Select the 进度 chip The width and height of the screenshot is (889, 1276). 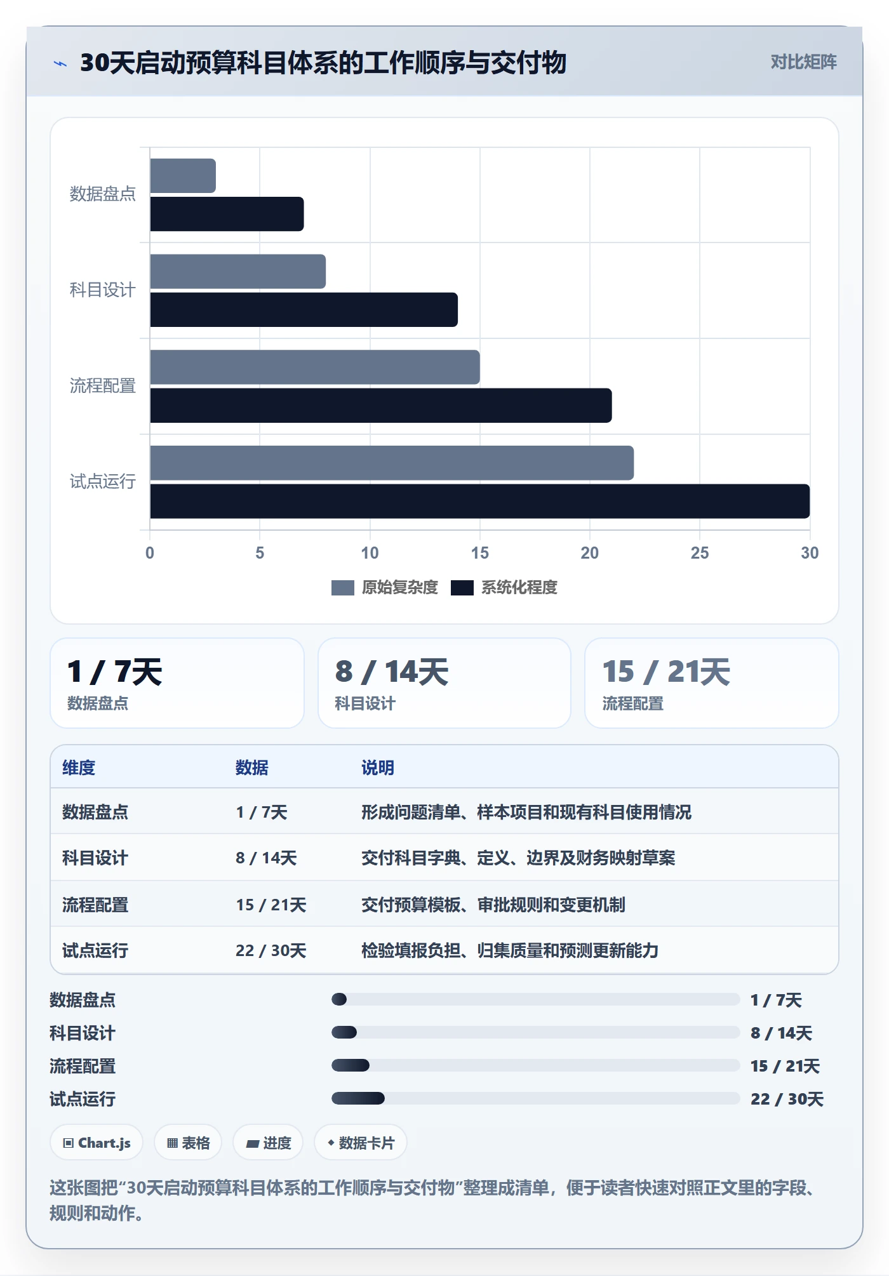coord(268,1143)
